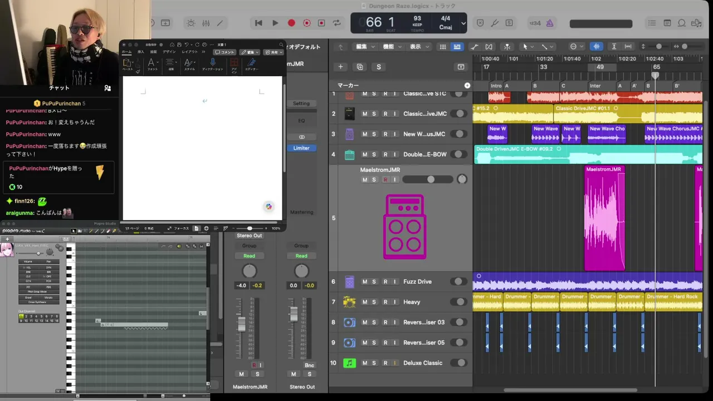Viewport: 713px width, 401px height.
Task: Click the duplicate track icon
Action: pyautogui.click(x=360, y=67)
